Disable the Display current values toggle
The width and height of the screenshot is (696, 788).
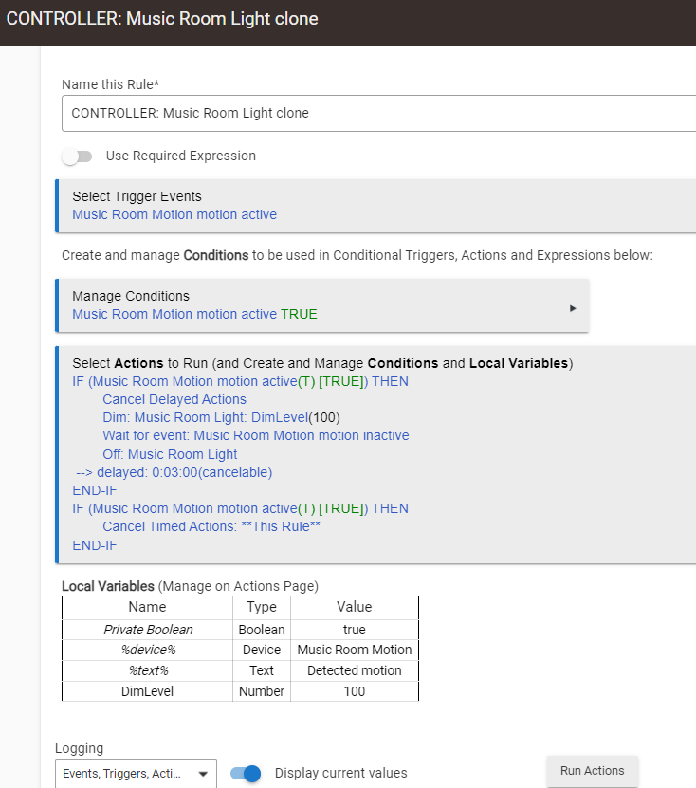246,774
